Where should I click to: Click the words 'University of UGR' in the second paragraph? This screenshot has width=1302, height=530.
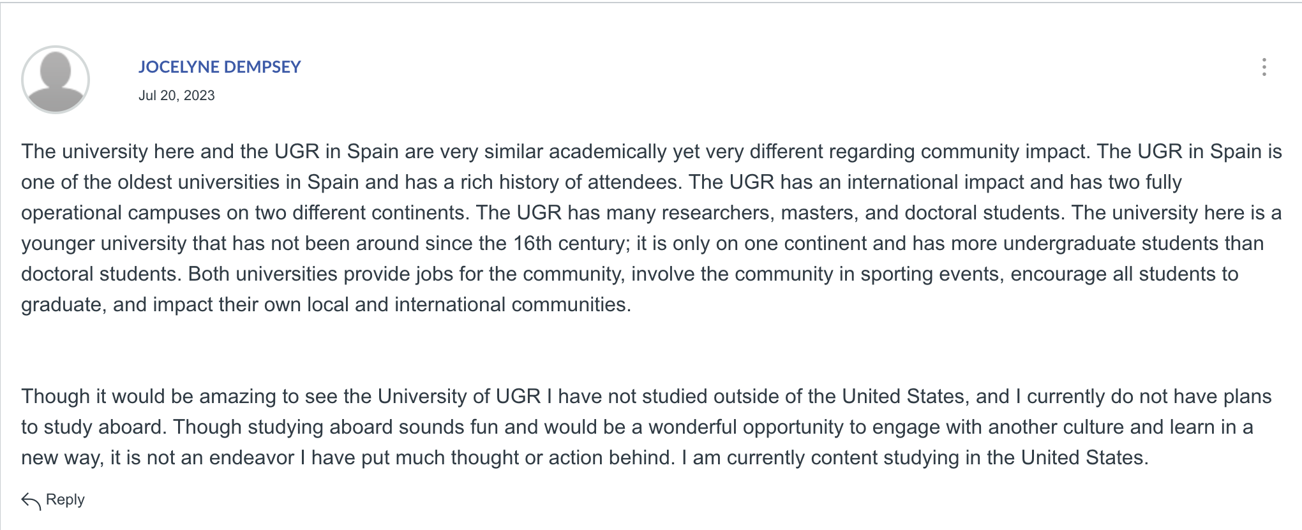click(x=459, y=396)
